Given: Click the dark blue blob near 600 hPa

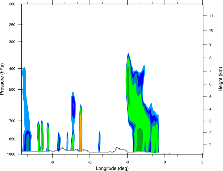Looking at the screenshot, I should coord(73,107).
